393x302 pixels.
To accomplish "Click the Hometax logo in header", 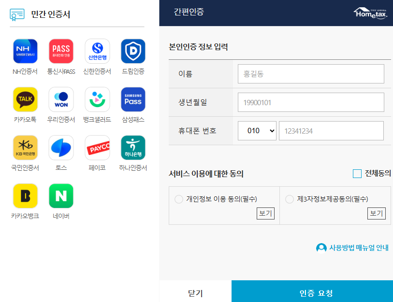I will click(x=370, y=13).
